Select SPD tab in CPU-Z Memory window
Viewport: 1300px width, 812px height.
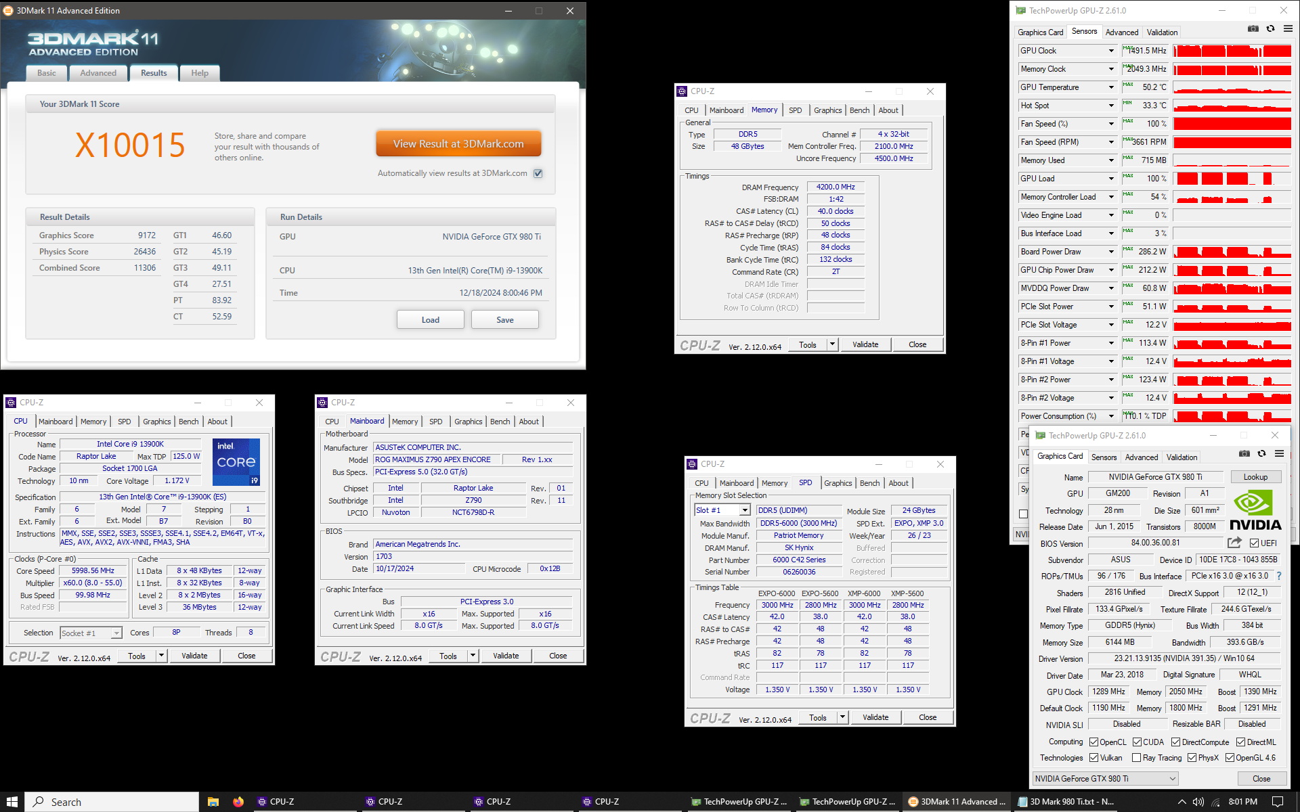796,110
